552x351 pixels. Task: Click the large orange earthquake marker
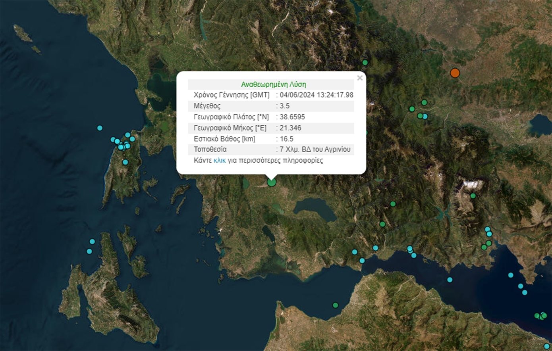(x=455, y=73)
